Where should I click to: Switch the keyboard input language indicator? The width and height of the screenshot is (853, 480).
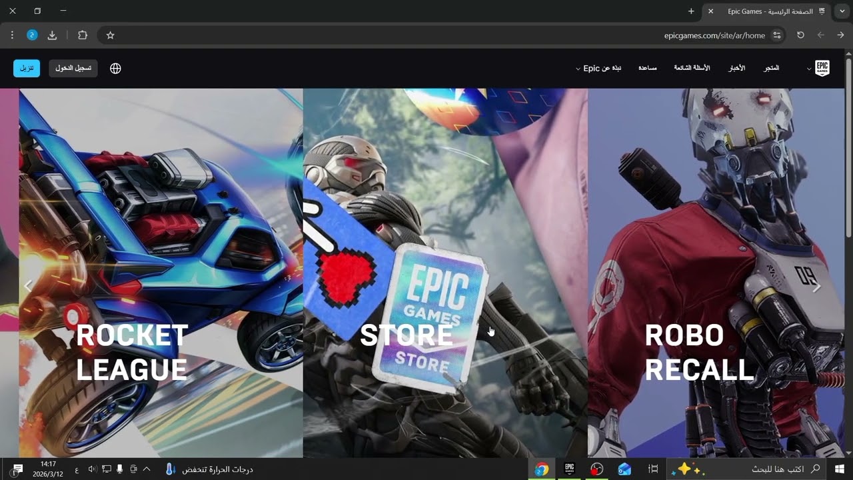[x=77, y=469]
